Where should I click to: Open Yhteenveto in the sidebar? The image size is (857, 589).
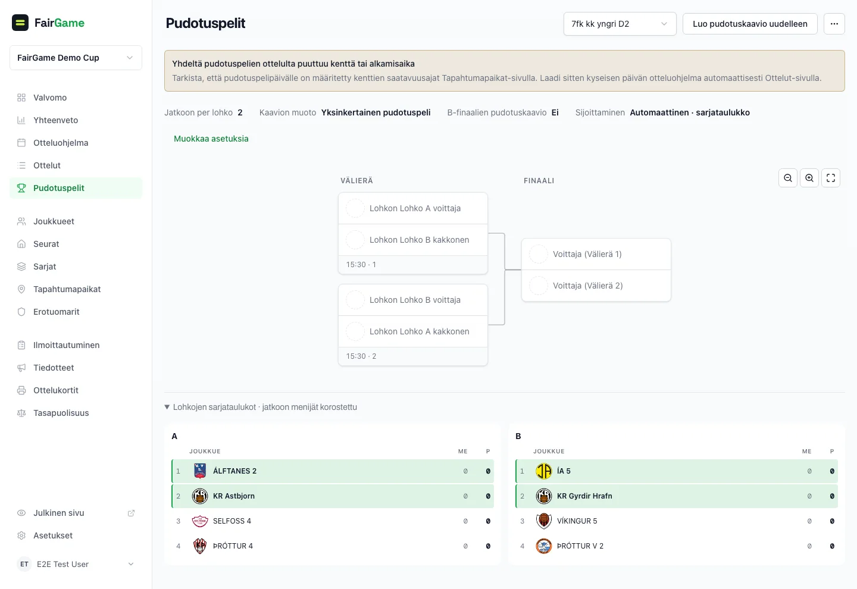pyautogui.click(x=76, y=120)
